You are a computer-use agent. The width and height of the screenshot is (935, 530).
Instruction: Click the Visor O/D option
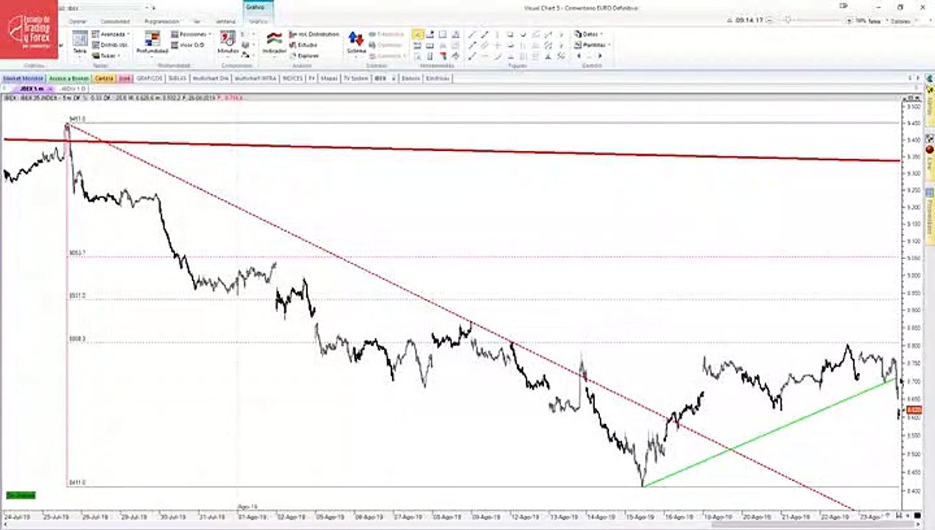click(188, 45)
